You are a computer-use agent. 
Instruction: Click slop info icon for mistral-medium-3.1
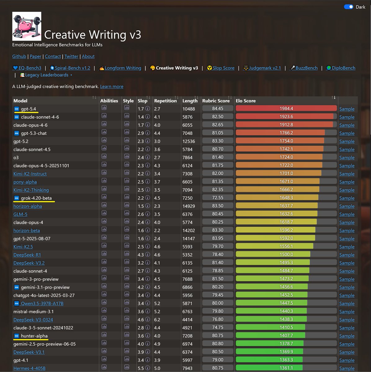[148, 311]
